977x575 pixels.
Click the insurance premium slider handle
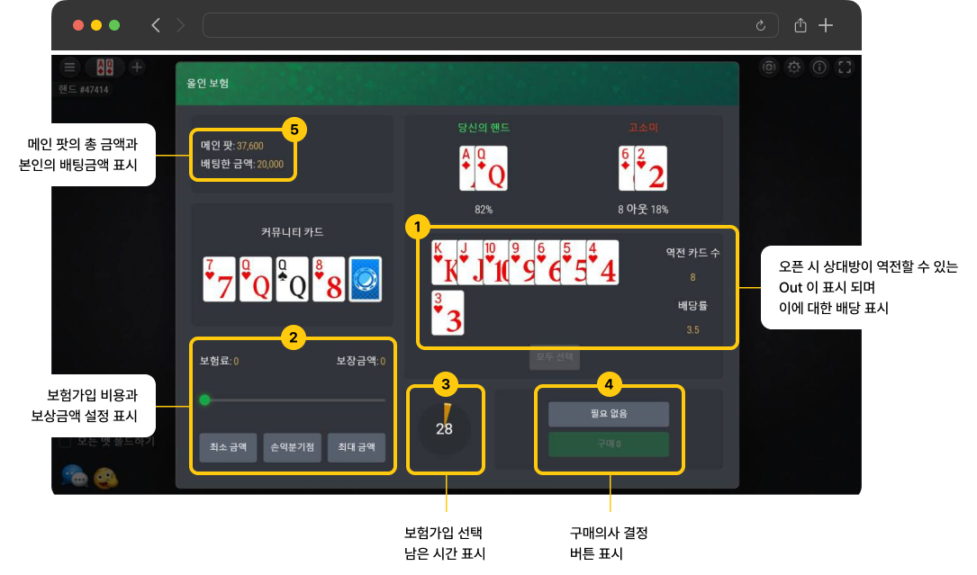(x=205, y=400)
